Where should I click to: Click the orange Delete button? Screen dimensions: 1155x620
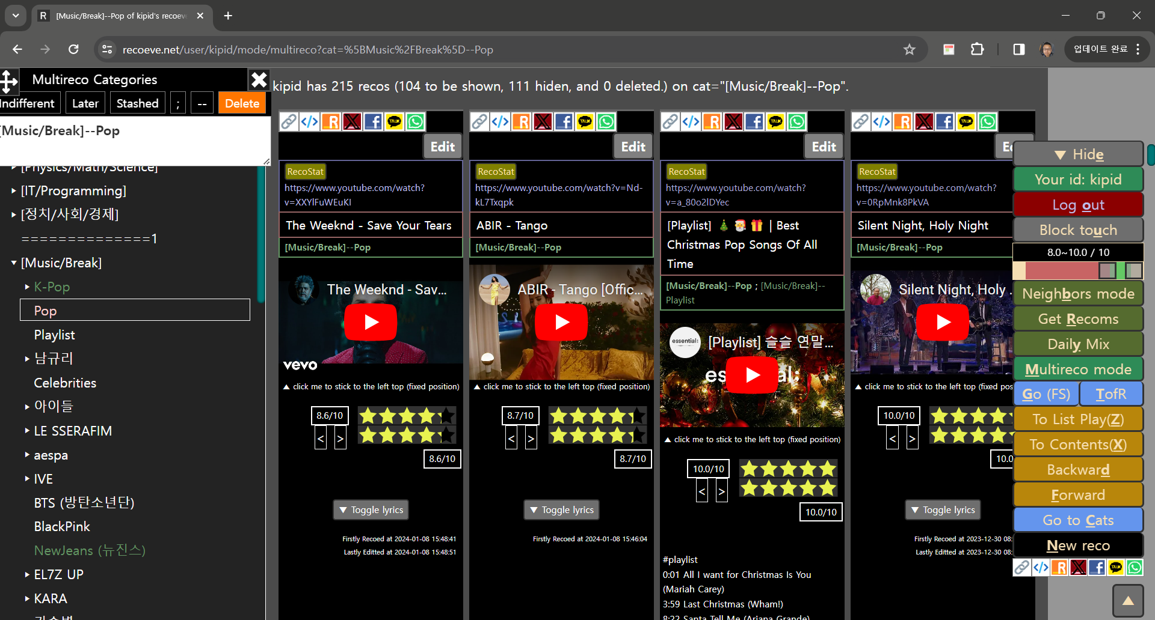(242, 103)
